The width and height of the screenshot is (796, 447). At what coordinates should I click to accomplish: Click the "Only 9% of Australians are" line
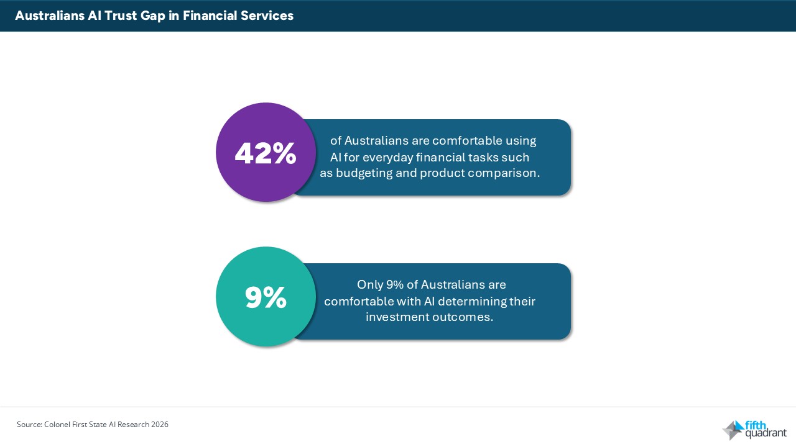click(432, 285)
